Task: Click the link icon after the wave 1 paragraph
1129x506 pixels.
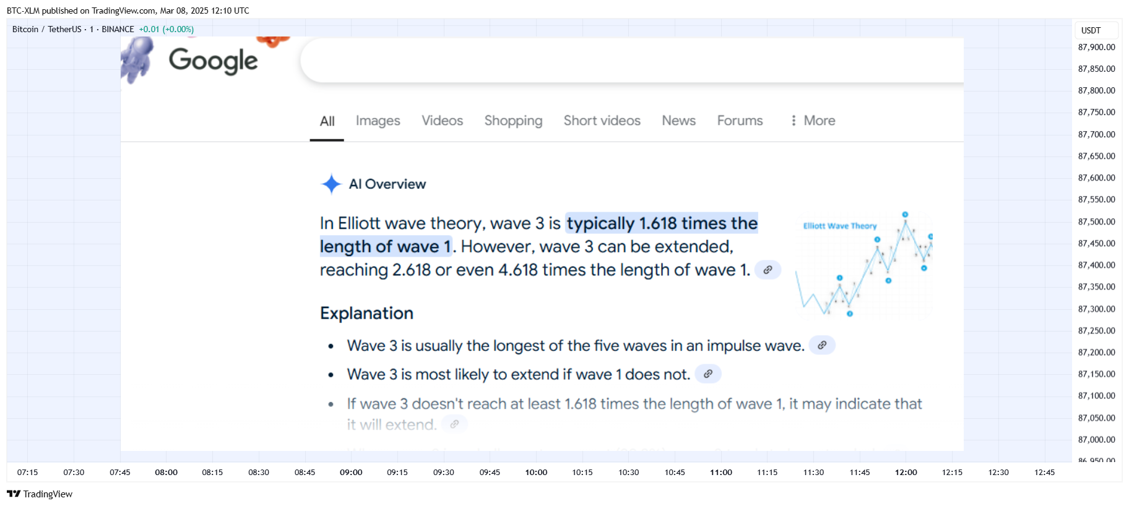Action: [x=768, y=270]
